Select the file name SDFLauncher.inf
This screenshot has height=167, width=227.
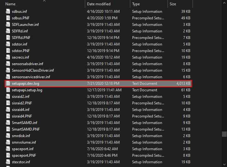click(25, 25)
